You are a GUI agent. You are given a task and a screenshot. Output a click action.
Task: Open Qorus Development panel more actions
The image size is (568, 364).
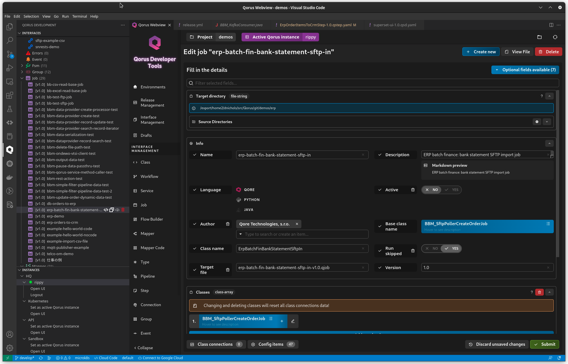(123, 25)
